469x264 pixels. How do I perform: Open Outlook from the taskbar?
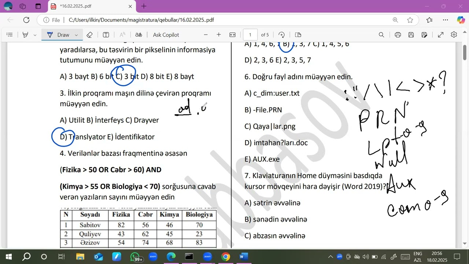point(98,257)
